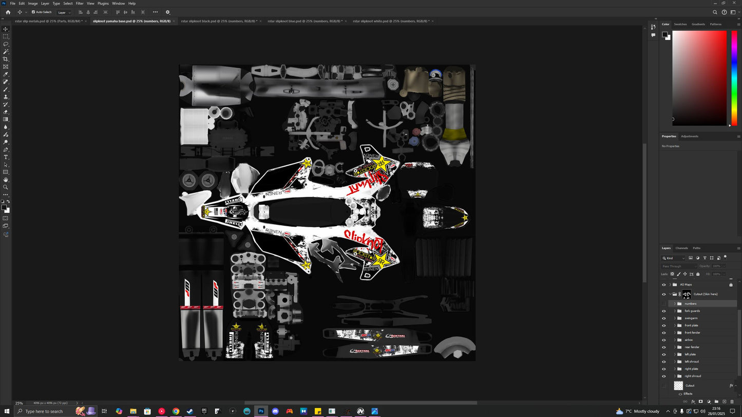Filter layers by type layers (T icon)
The image size is (742, 417).
coord(705,258)
